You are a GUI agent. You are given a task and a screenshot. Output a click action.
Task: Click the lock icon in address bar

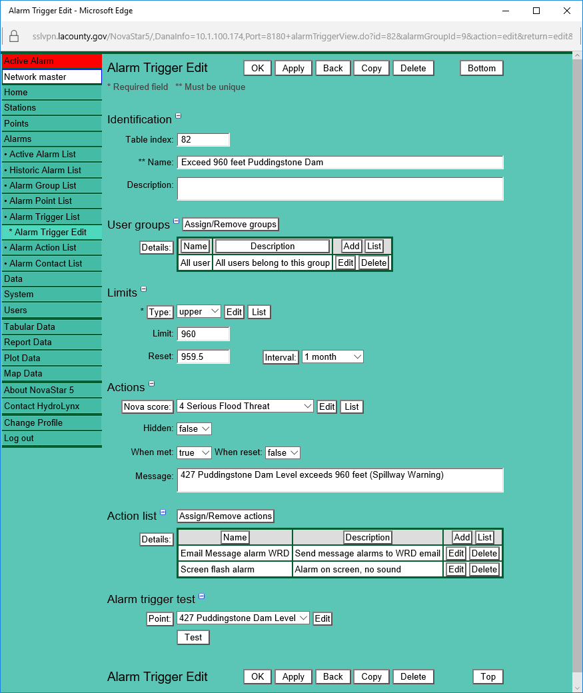pyautogui.click(x=14, y=36)
